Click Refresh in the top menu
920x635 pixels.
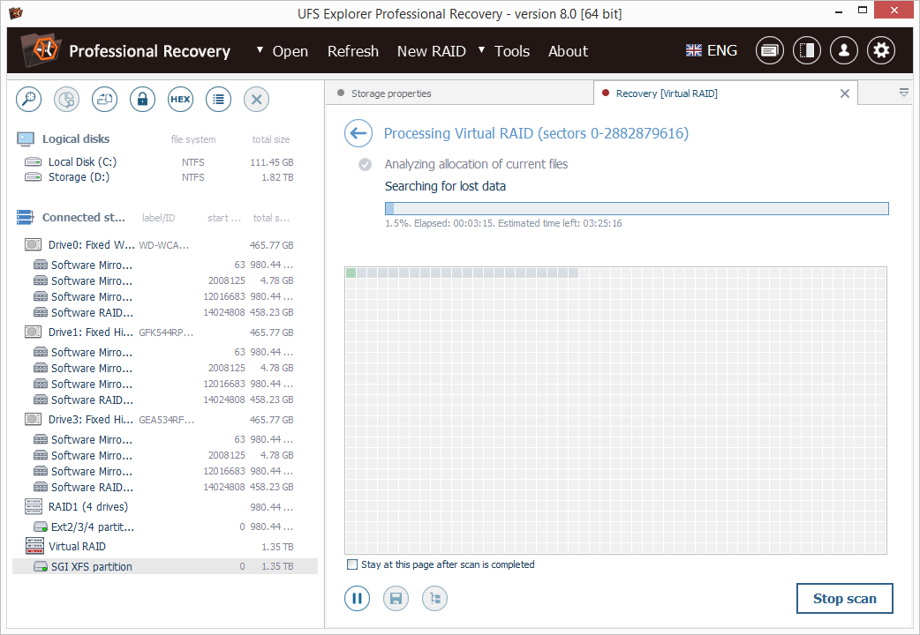[352, 51]
